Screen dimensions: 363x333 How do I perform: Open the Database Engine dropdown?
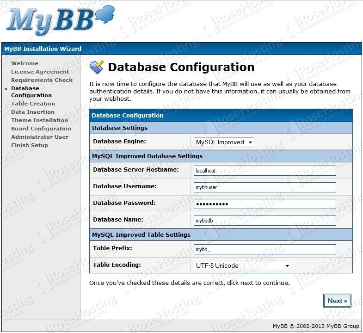[224, 142]
